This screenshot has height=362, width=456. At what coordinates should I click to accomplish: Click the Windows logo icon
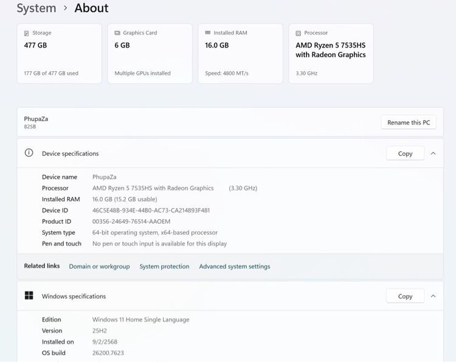click(x=29, y=296)
